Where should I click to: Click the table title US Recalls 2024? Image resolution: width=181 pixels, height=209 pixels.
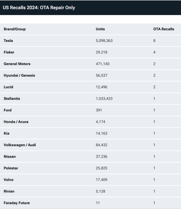click(39, 8)
